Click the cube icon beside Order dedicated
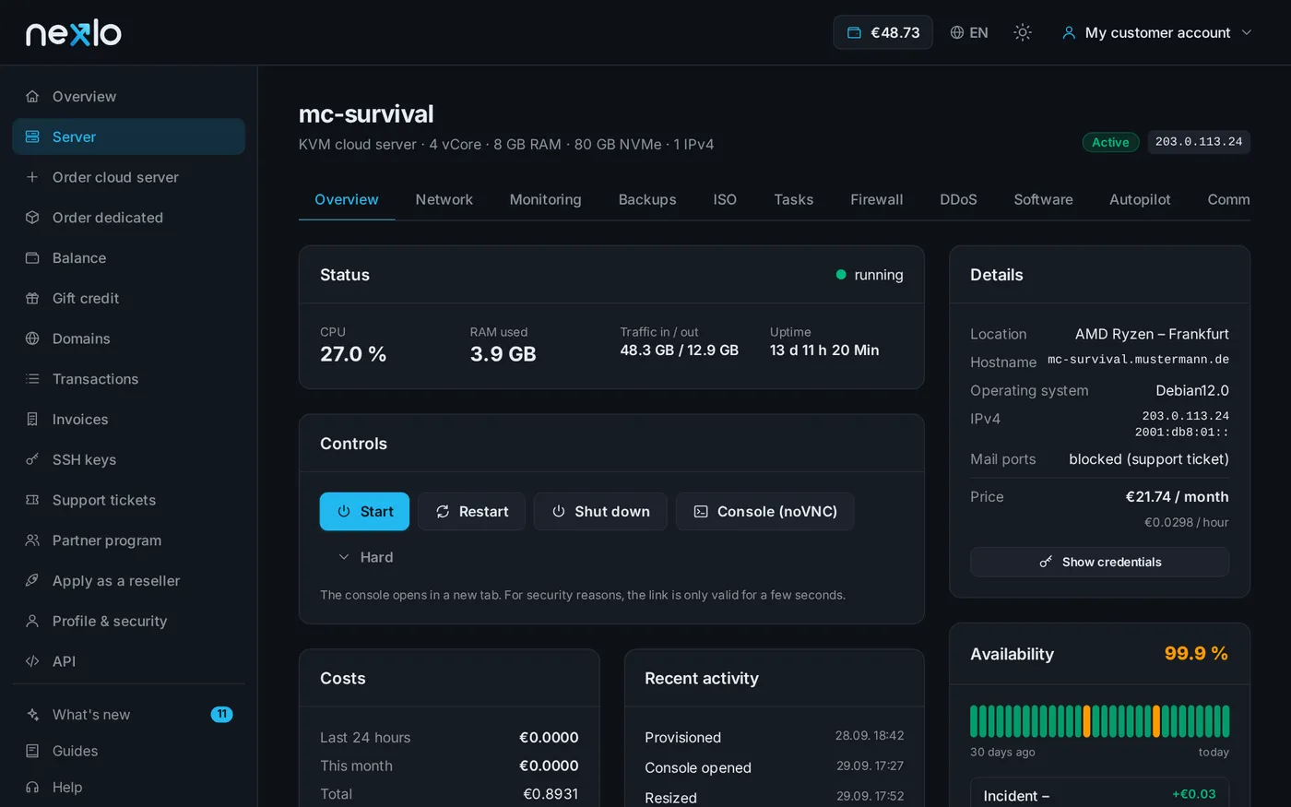1291x807 pixels. pos(32,218)
